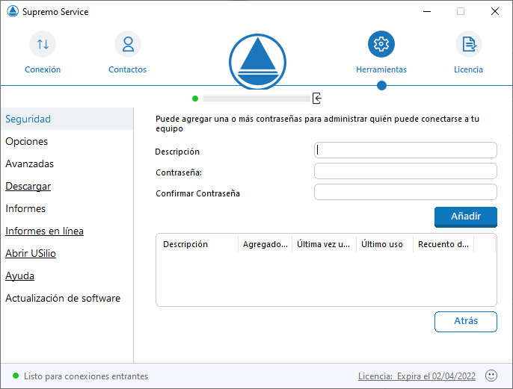
Task: Click the Supremo title bar app icon
Action: click(x=13, y=11)
